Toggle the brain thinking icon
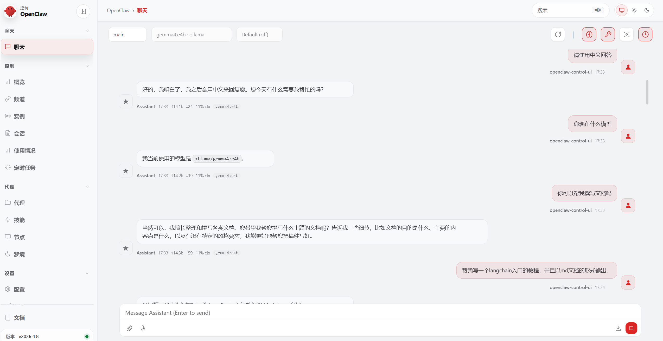 click(x=589, y=34)
